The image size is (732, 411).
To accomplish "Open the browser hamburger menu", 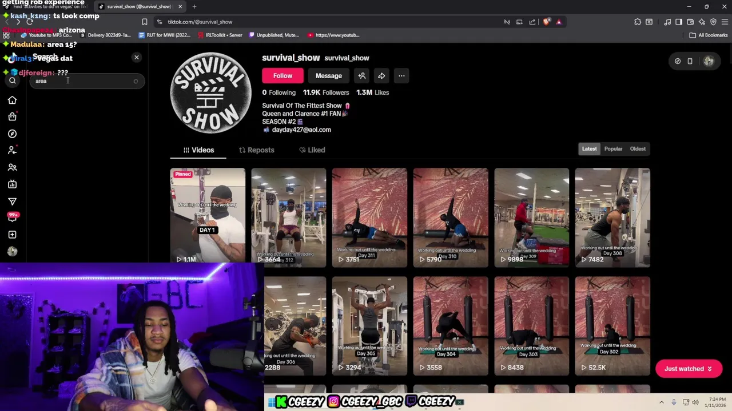I will pos(725,22).
